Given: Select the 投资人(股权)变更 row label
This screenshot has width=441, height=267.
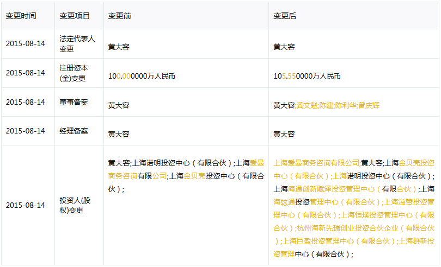Looking at the screenshot, I should click(x=75, y=205).
